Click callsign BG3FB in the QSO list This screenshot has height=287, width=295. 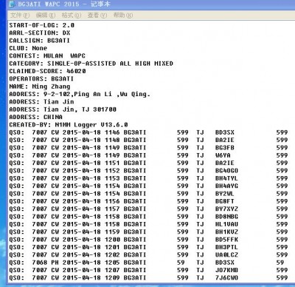point(225,148)
